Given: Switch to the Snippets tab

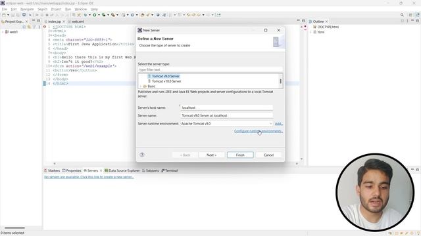Looking at the screenshot, I should [x=151, y=170].
